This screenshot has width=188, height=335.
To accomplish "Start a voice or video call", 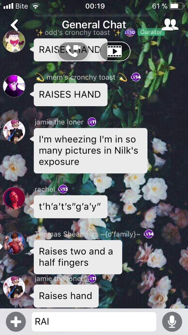I will point(73,51).
